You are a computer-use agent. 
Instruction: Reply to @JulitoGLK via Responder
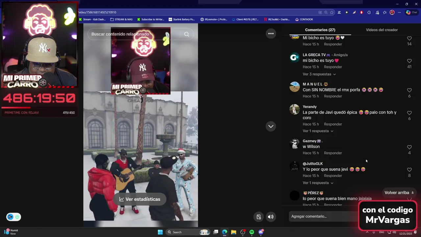click(333, 176)
